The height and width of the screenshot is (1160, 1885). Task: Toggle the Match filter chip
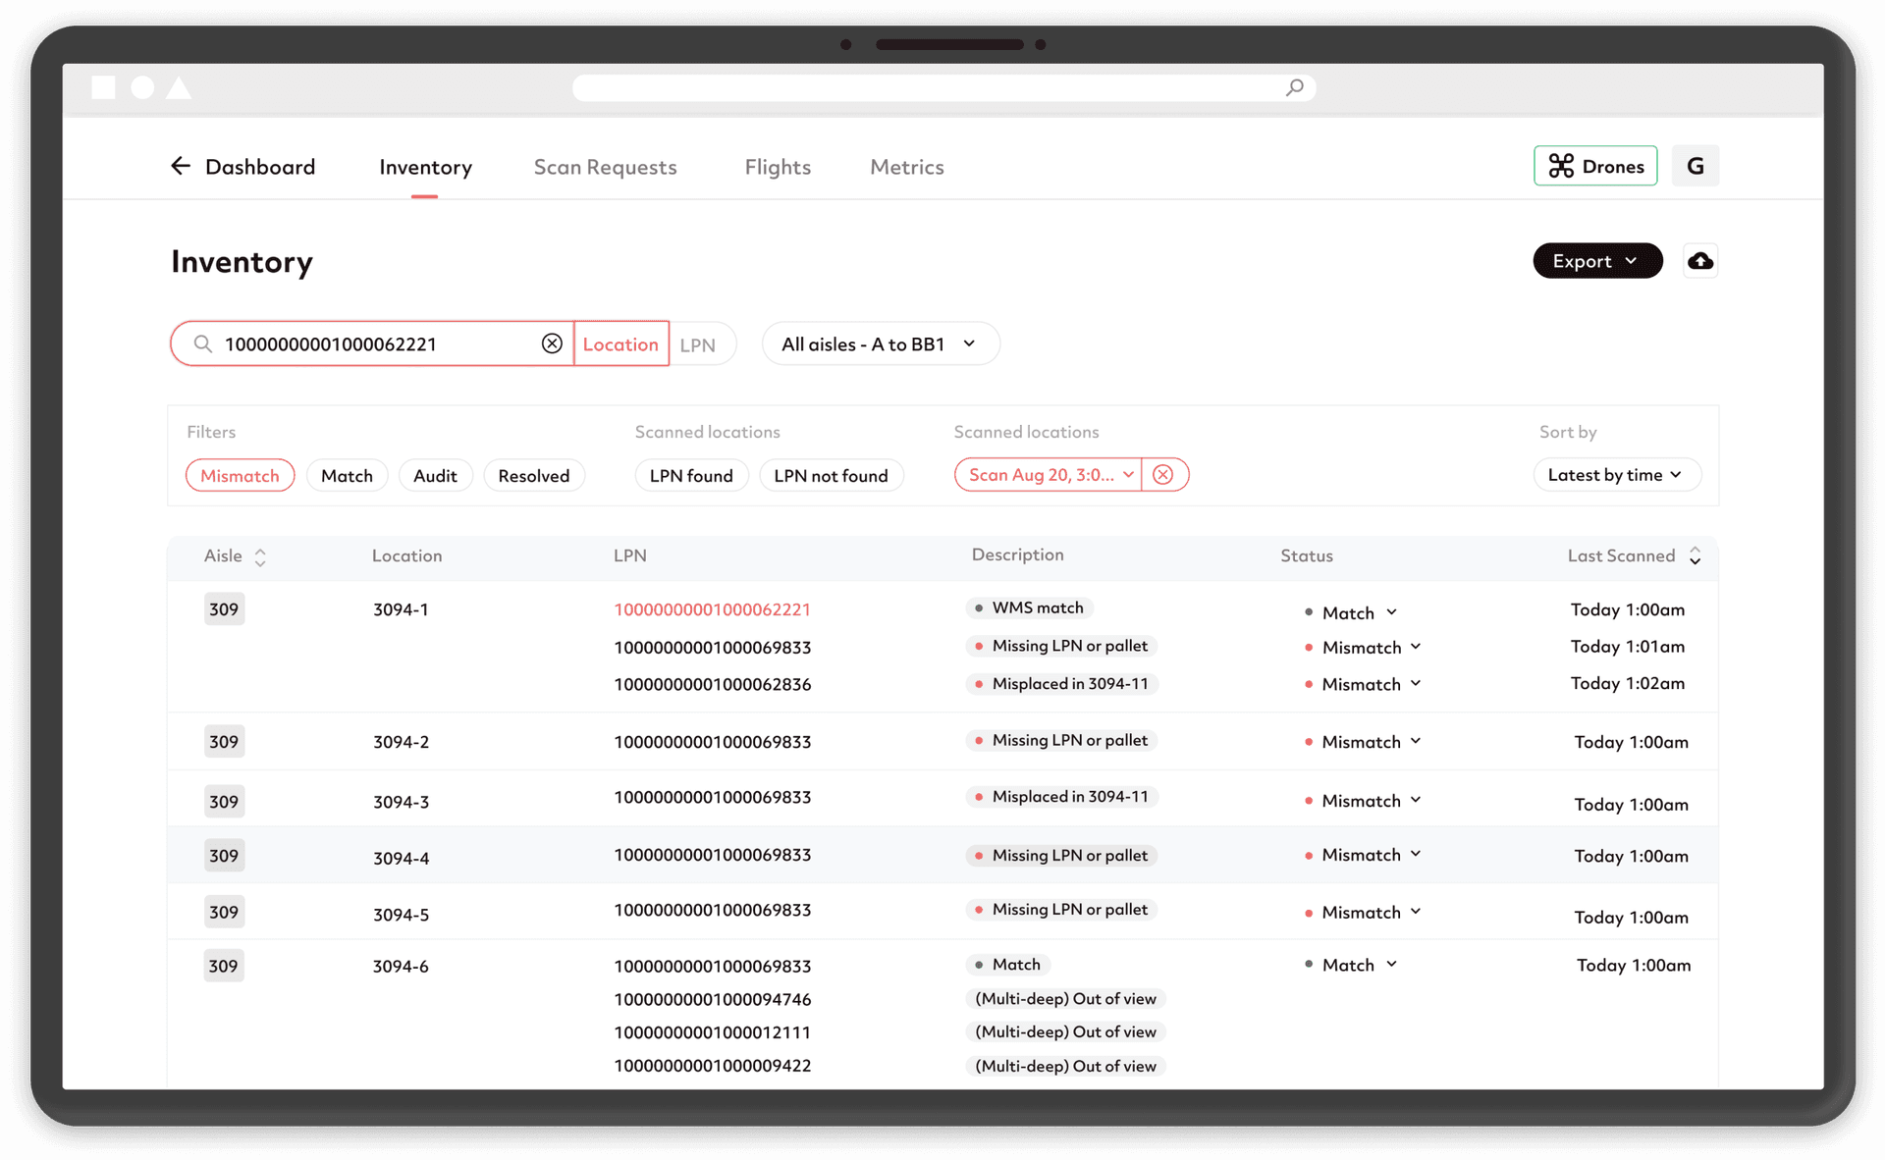(x=347, y=476)
